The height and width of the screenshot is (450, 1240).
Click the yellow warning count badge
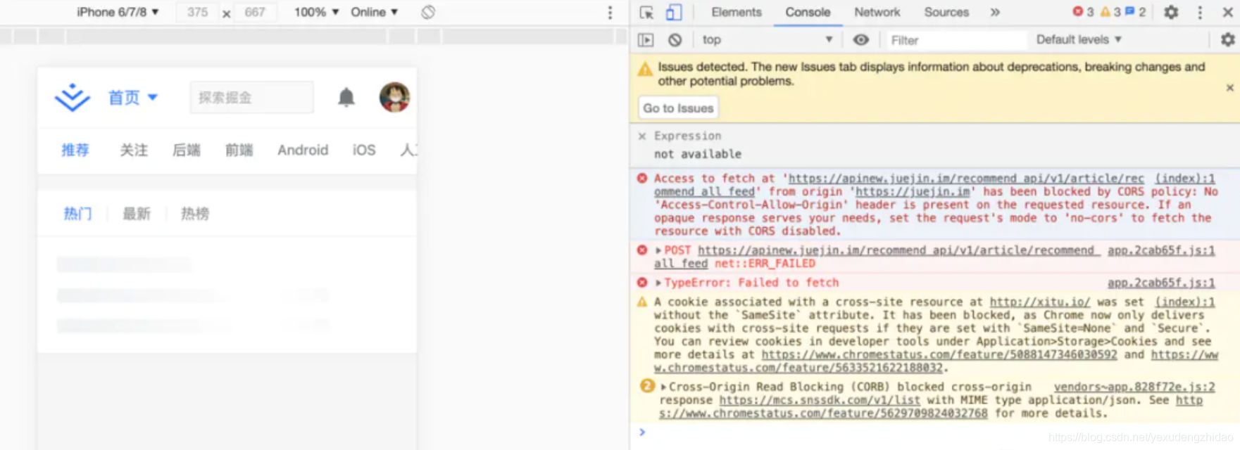(x=1110, y=12)
